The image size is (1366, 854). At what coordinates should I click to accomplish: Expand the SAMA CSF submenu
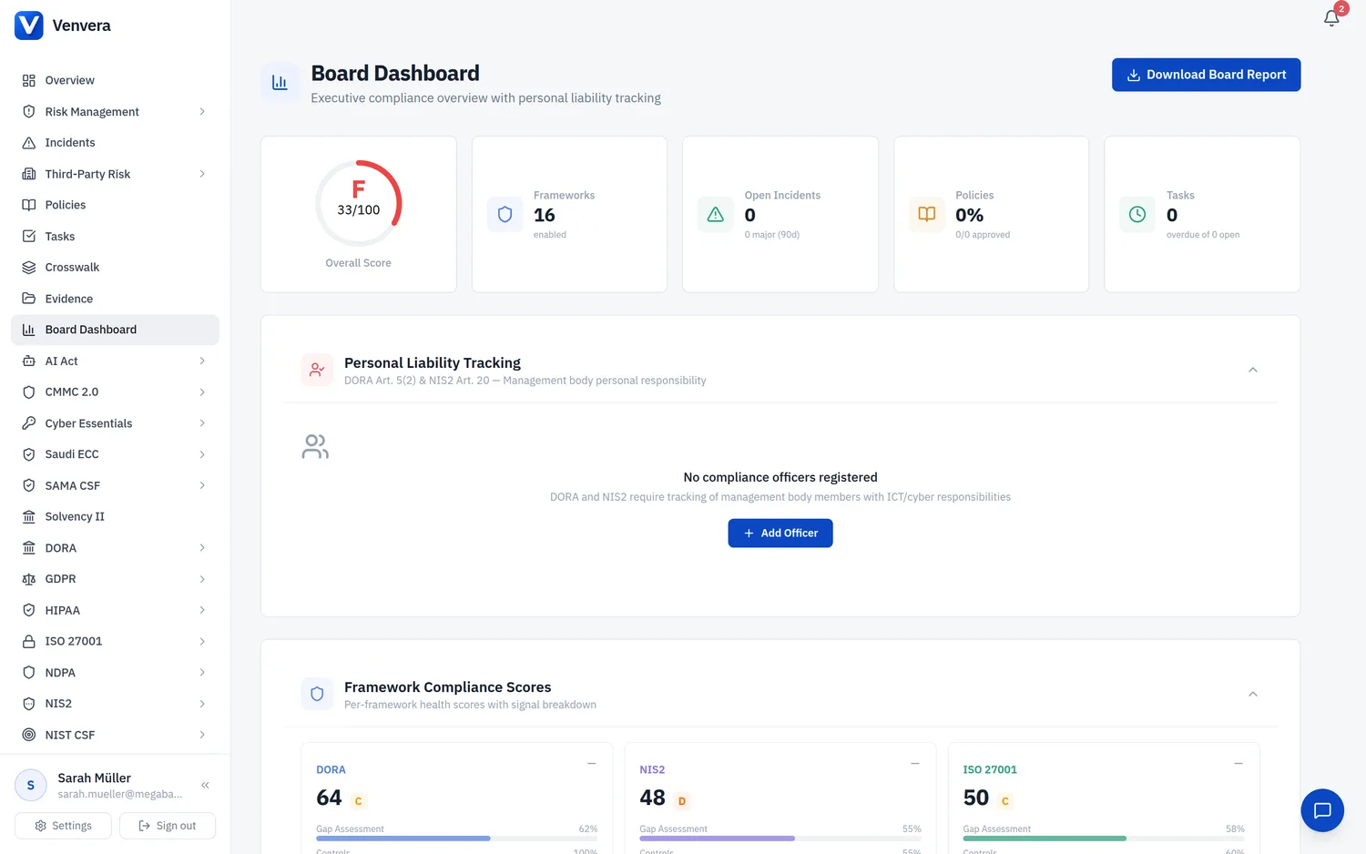click(202, 485)
